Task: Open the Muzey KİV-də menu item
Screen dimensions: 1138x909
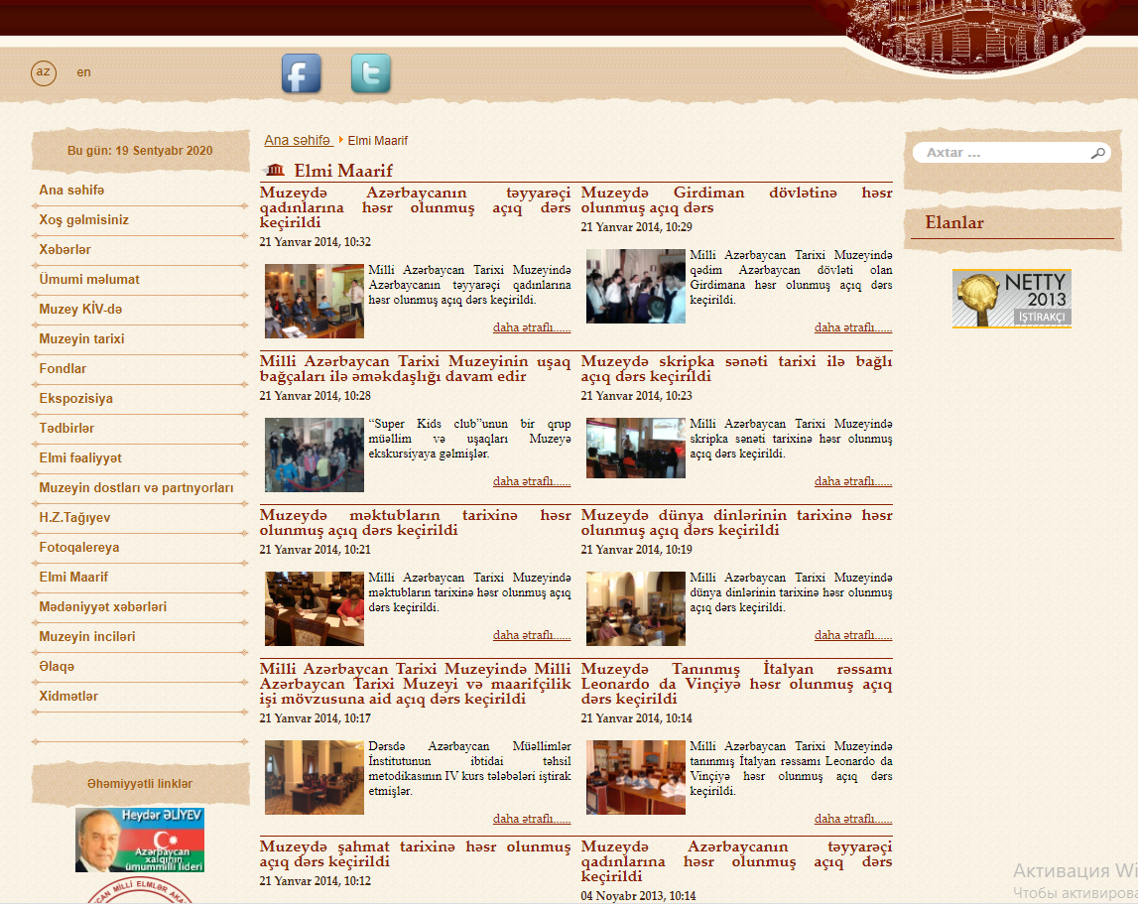Action: pos(80,310)
